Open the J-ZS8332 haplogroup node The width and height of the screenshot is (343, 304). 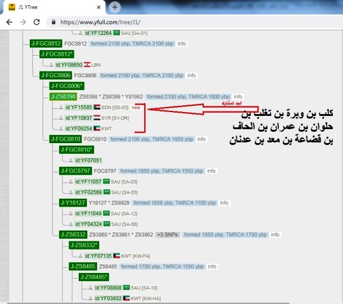tap(73, 235)
